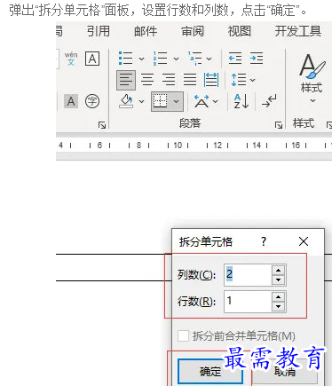Open line and paragraph spacing
This screenshot has height=386, width=332.
[x=239, y=80]
